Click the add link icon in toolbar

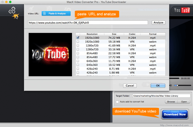pos(12,10)
